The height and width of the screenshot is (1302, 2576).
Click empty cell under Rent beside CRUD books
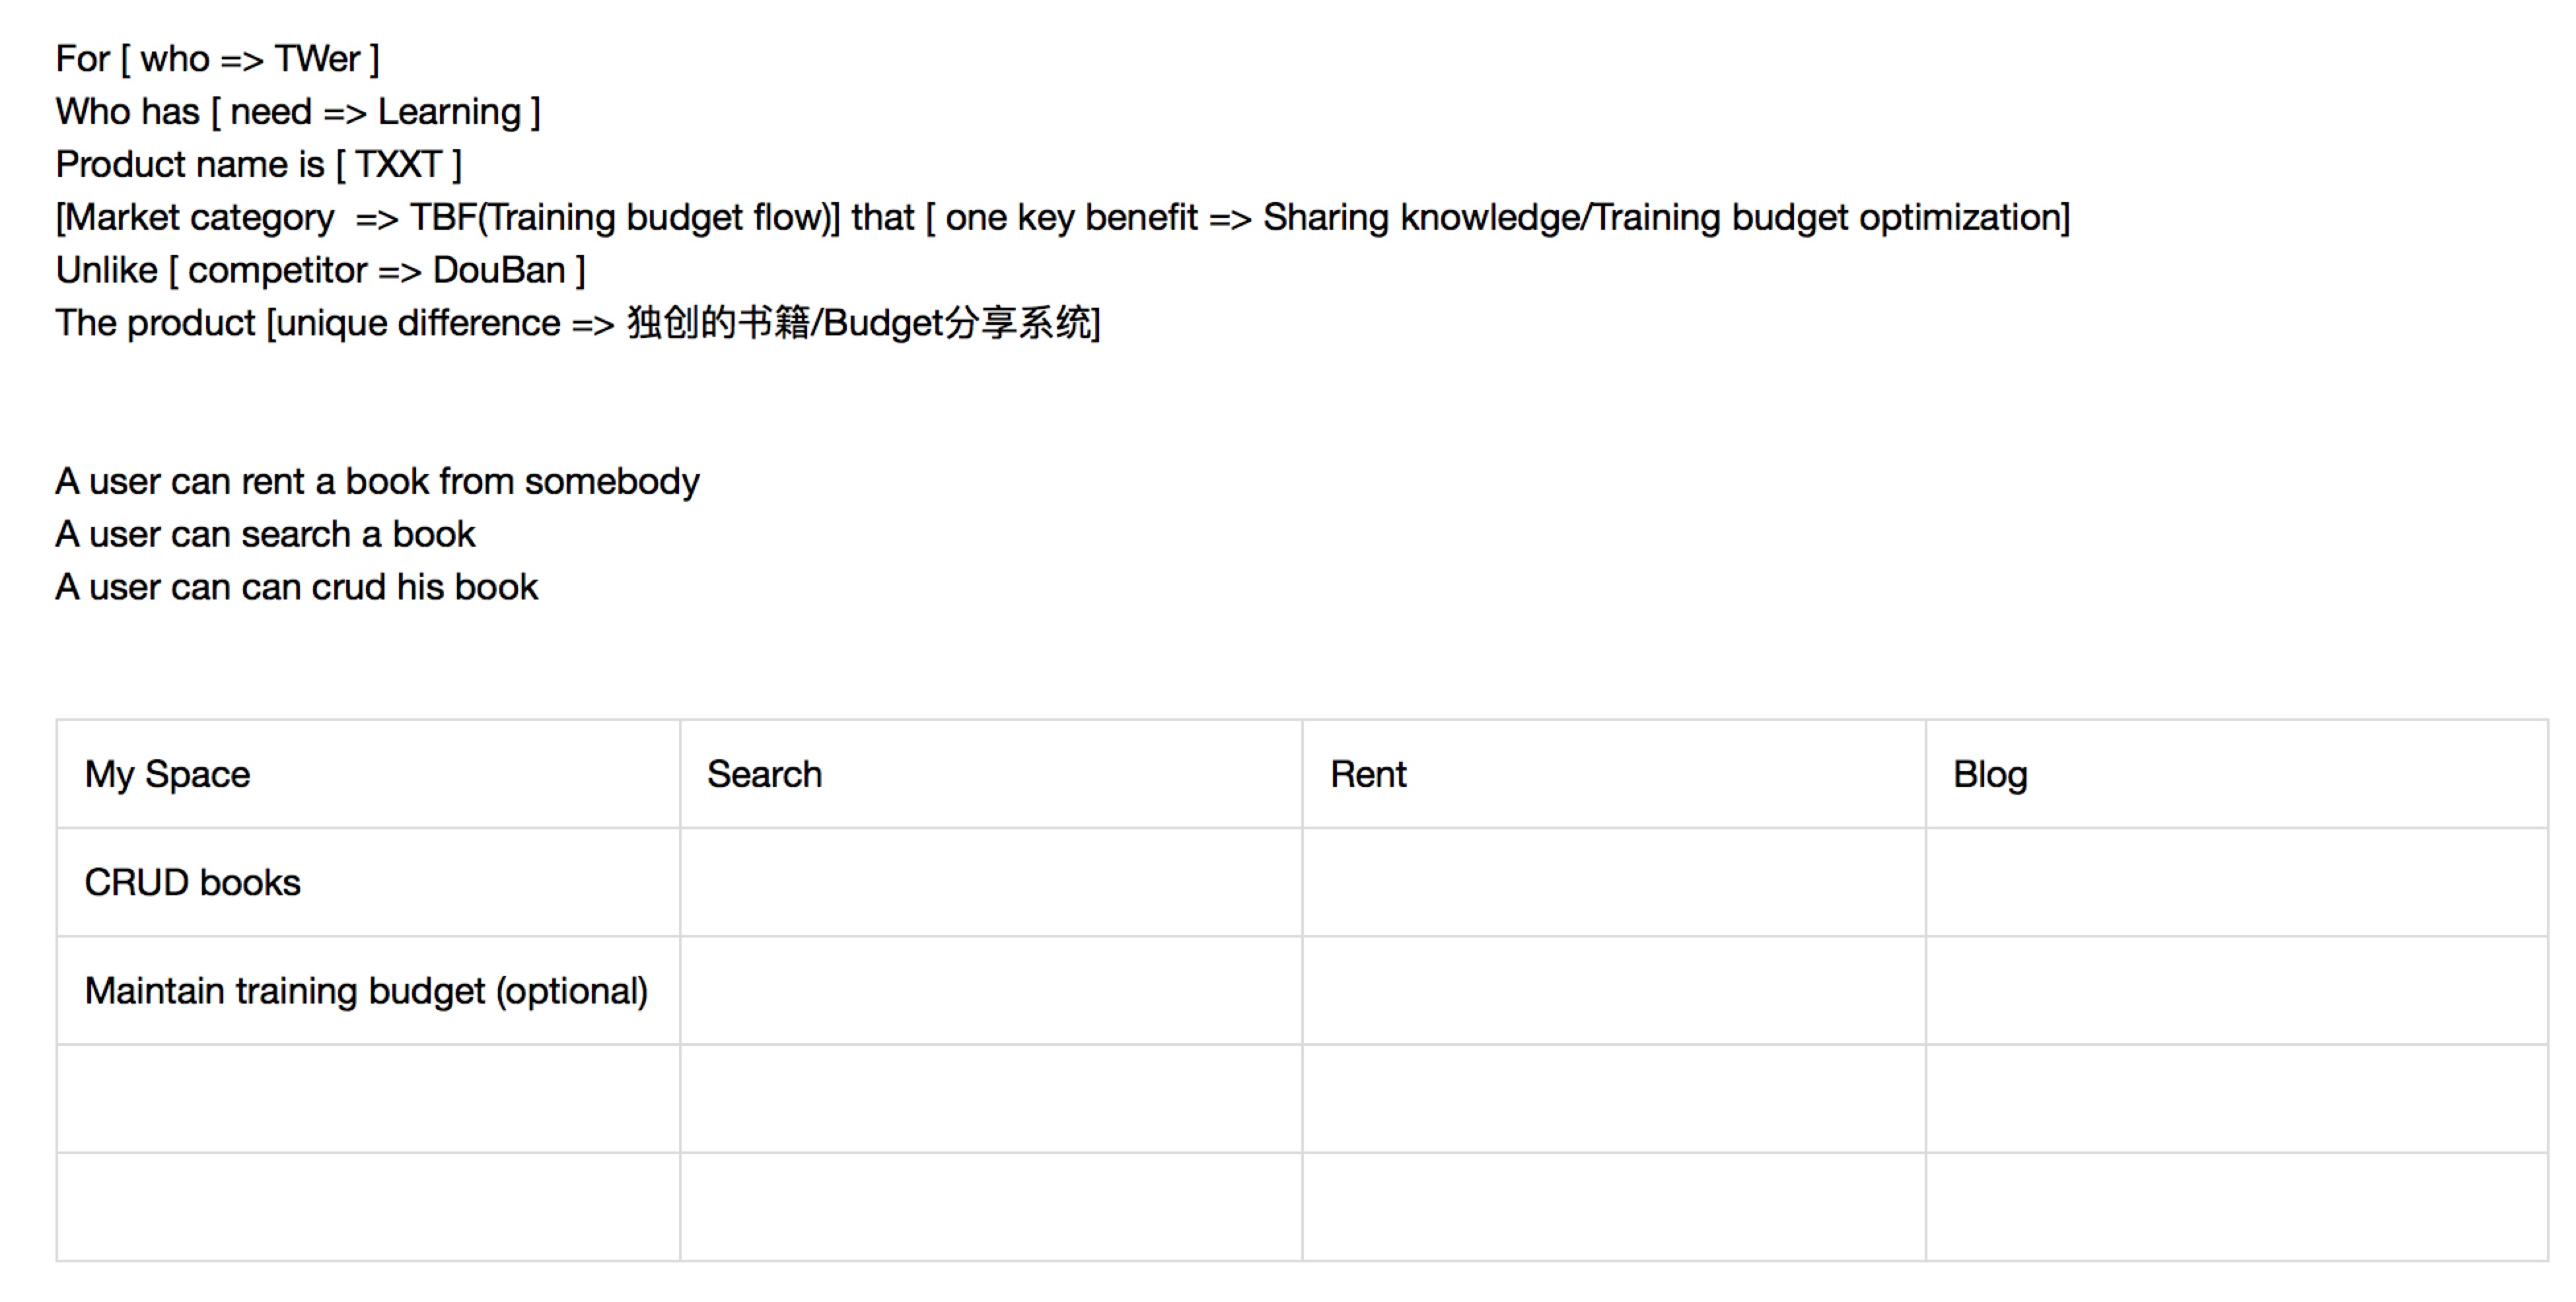(x=1614, y=882)
